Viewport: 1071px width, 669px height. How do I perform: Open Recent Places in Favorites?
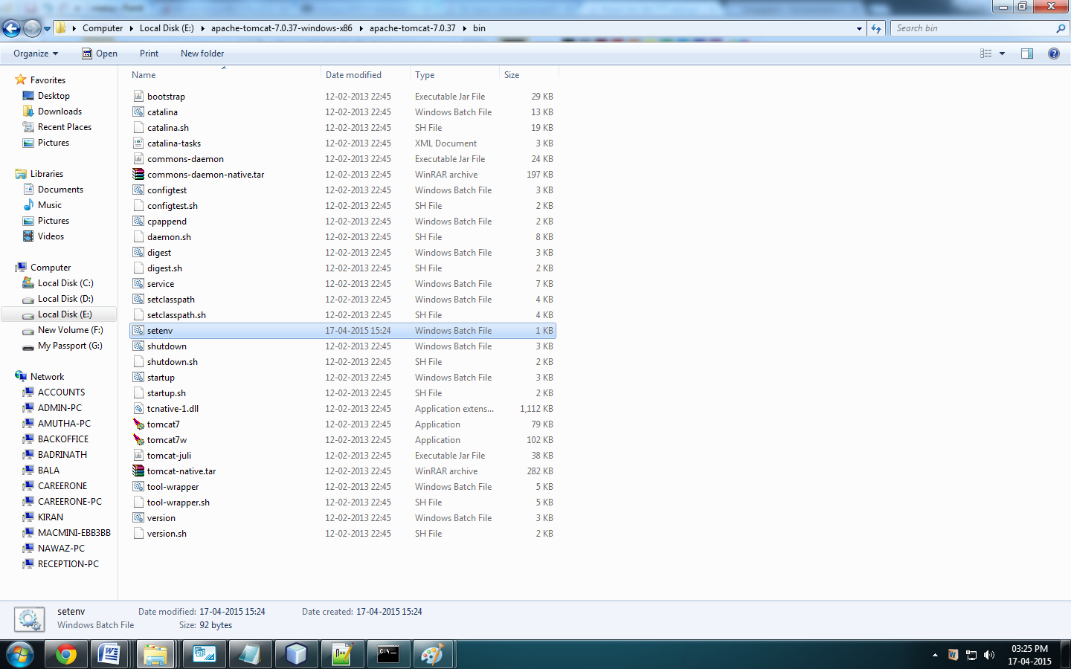coord(65,127)
